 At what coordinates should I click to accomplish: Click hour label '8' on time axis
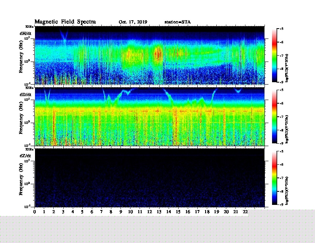click(x=111, y=212)
